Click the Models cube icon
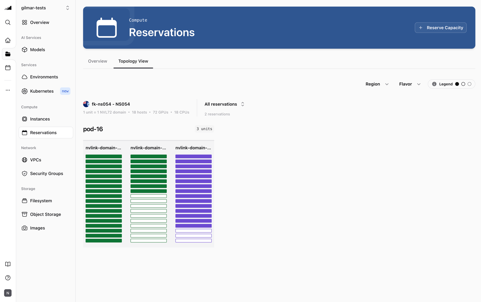Image resolution: width=481 pixels, height=302 pixels. [x=24, y=50]
